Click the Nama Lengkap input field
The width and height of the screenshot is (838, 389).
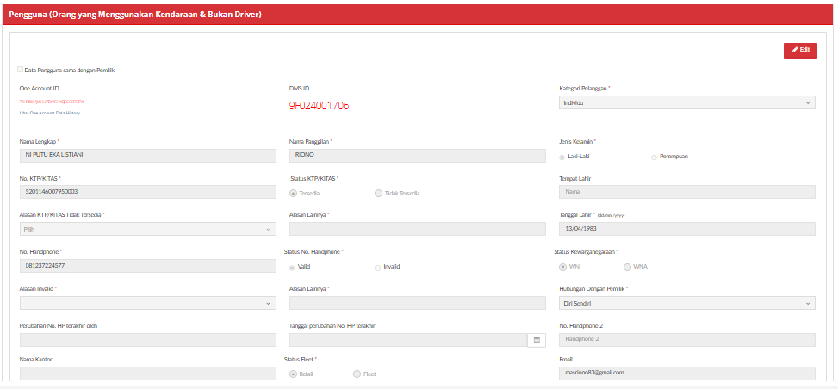[147, 156]
